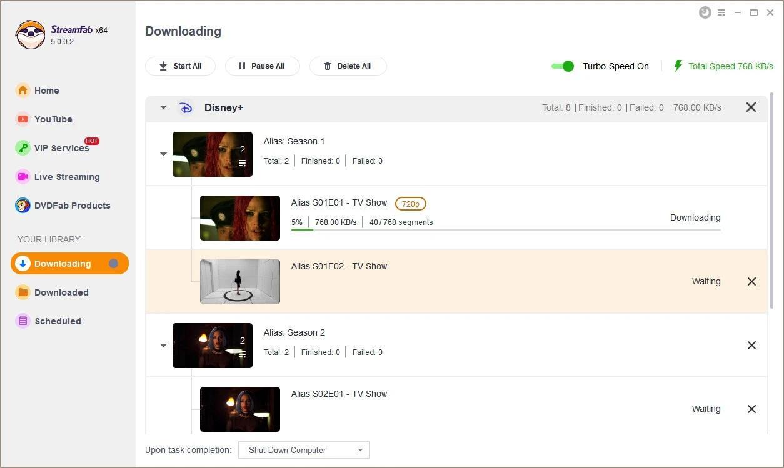Viewport: 784px width, 468px height.
Task: Open the hamburger settings menu
Action: [x=721, y=12]
